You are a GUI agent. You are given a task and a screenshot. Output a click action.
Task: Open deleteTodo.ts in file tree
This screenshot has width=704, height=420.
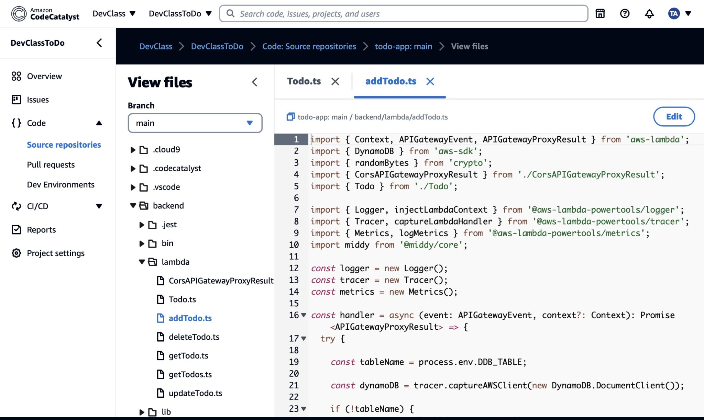tap(194, 337)
